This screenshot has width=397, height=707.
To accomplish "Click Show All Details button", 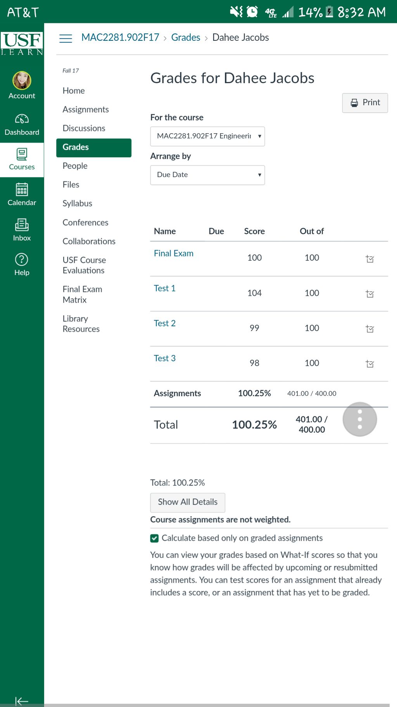I will pos(188,502).
